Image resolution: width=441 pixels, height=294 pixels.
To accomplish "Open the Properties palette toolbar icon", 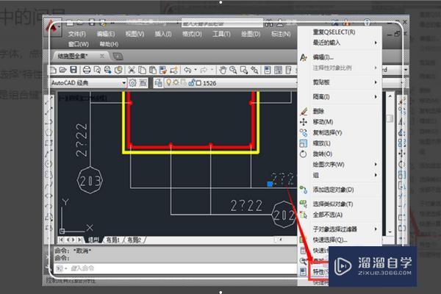I will click(268, 70).
